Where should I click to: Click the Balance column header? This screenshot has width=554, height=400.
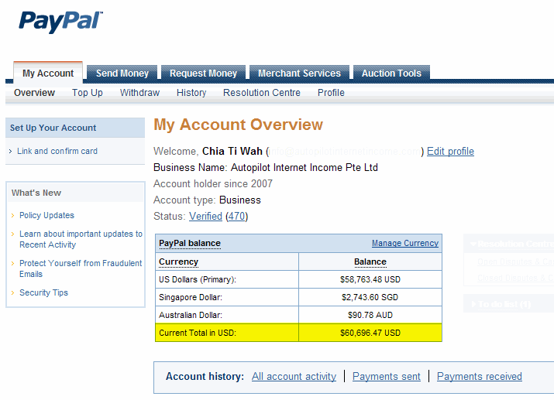coord(370,262)
